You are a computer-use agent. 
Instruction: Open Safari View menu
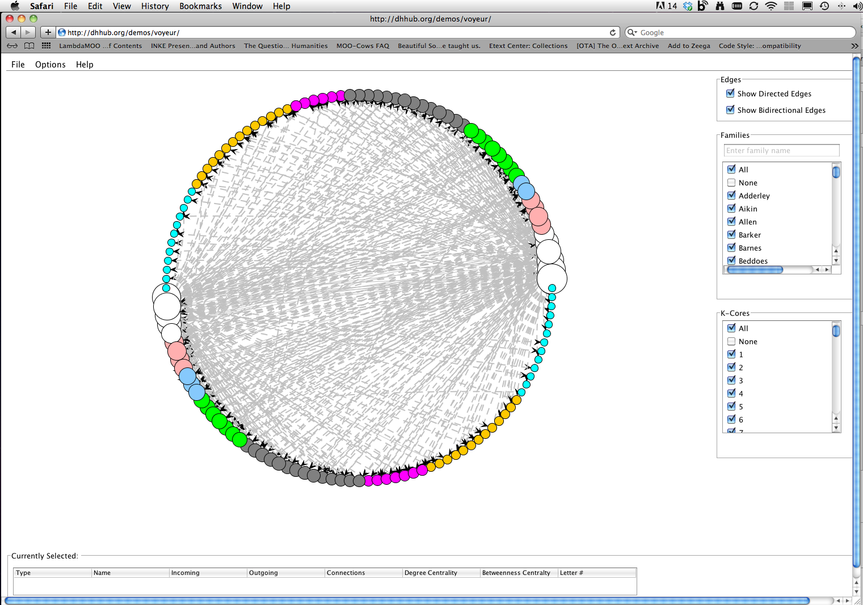(121, 6)
